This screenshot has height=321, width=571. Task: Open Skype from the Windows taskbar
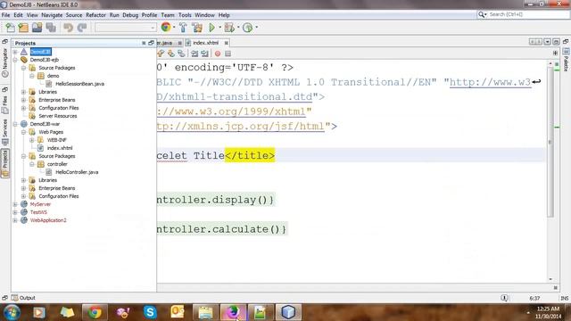click(x=150, y=312)
